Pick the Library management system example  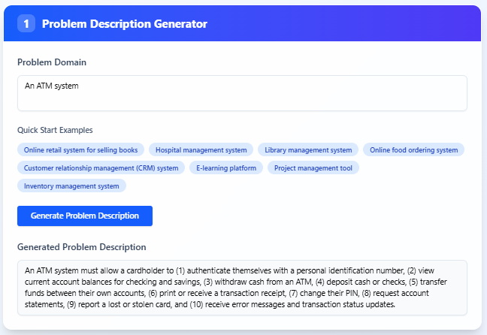[308, 149]
